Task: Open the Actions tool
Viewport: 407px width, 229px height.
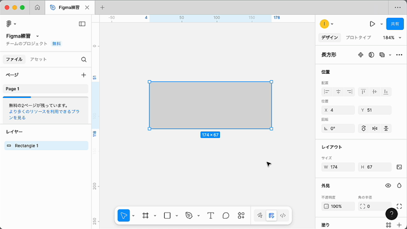Action: pyautogui.click(x=241, y=216)
